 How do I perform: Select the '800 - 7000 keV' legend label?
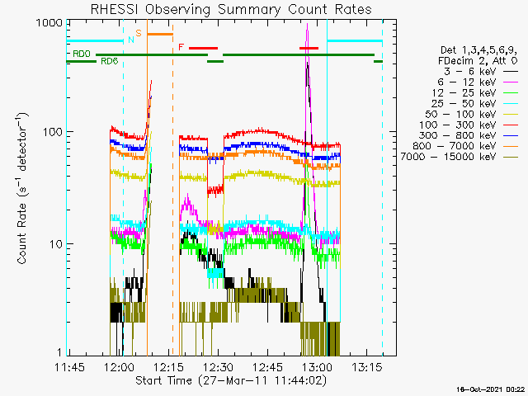click(x=455, y=146)
